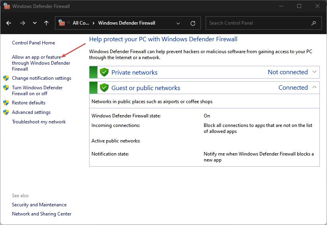Go up one level in Control Panel
This screenshot has height=225, width=327.
46,23
